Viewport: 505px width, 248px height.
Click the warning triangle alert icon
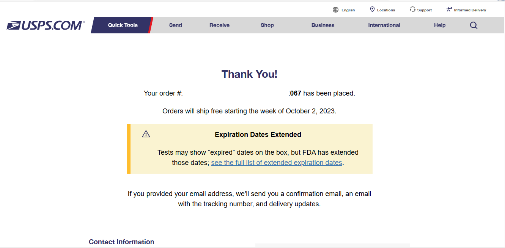(146, 134)
